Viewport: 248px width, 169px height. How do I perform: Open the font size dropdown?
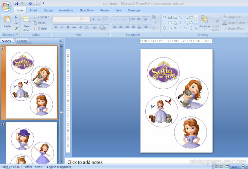click(x=88, y=19)
